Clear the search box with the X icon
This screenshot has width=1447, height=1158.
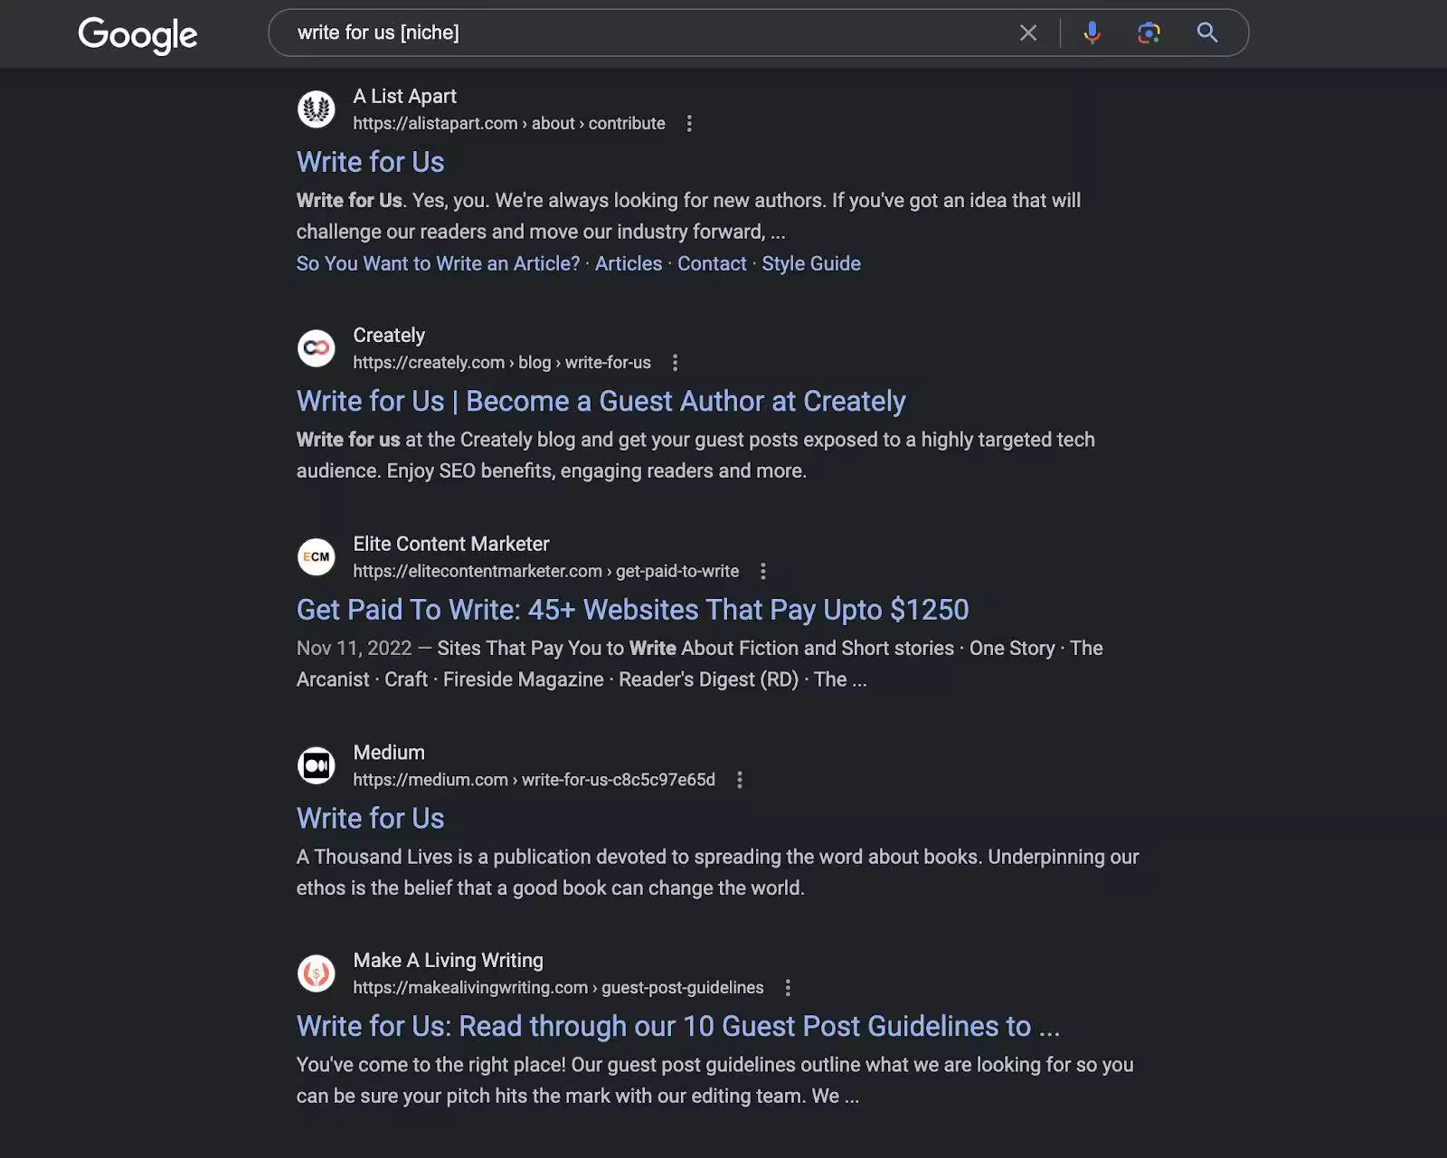pyautogui.click(x=1028, y=33)
